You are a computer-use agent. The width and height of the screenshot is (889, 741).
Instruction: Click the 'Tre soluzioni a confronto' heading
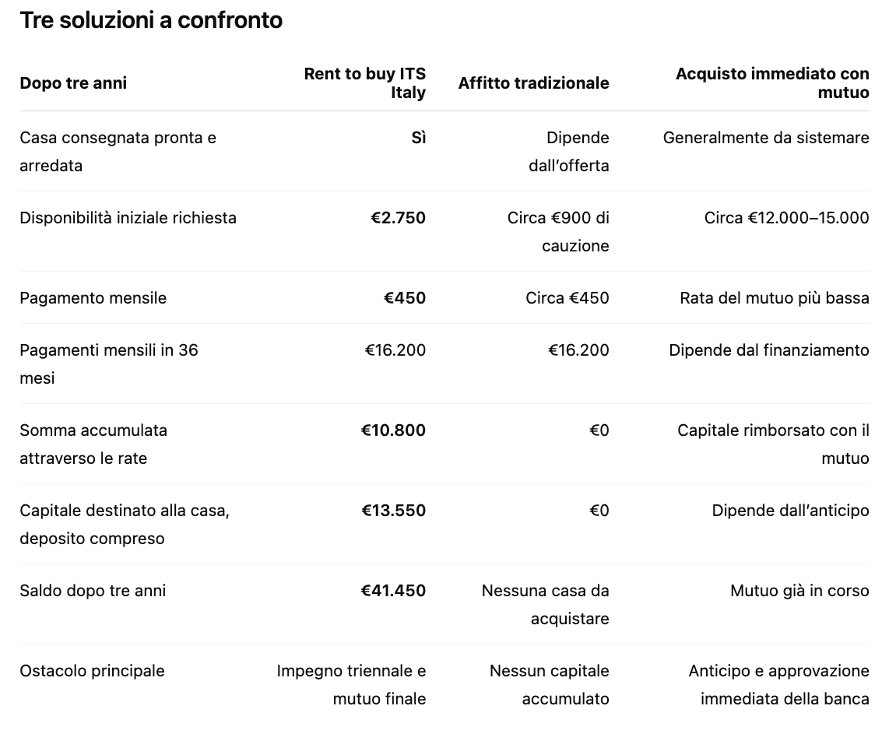pos(151,20)
